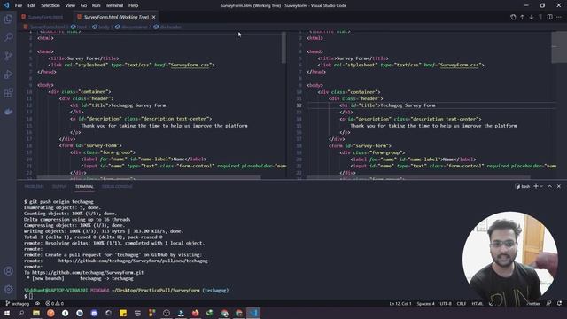
Task: Open File Explorer from taskbar
Action: point(36,313)
